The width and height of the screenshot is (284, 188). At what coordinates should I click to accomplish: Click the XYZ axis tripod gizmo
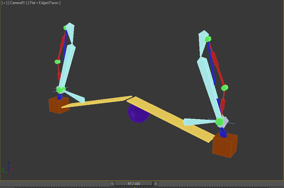point(8,168)
